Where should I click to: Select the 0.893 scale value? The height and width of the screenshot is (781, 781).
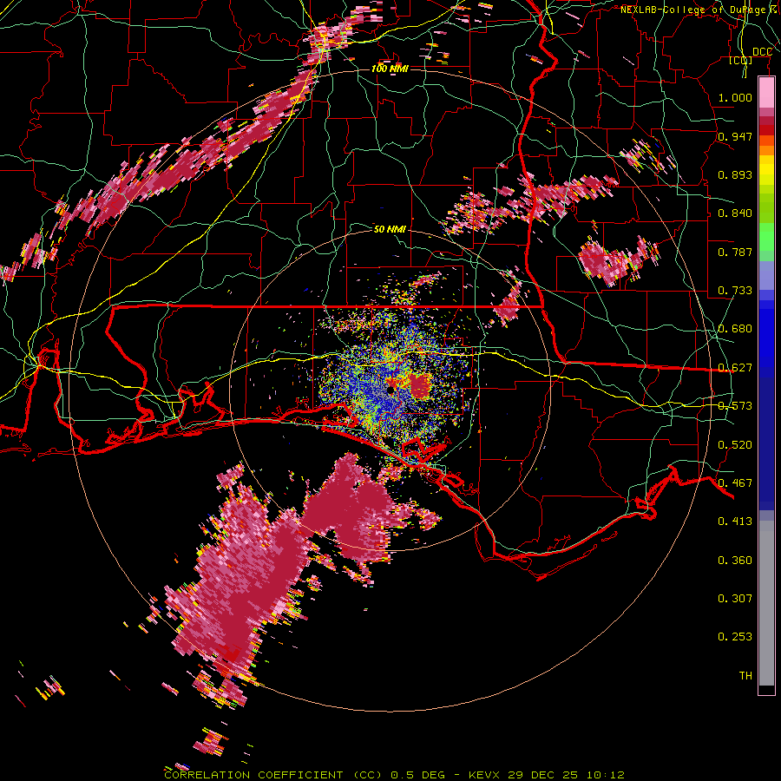coord(735,174)
